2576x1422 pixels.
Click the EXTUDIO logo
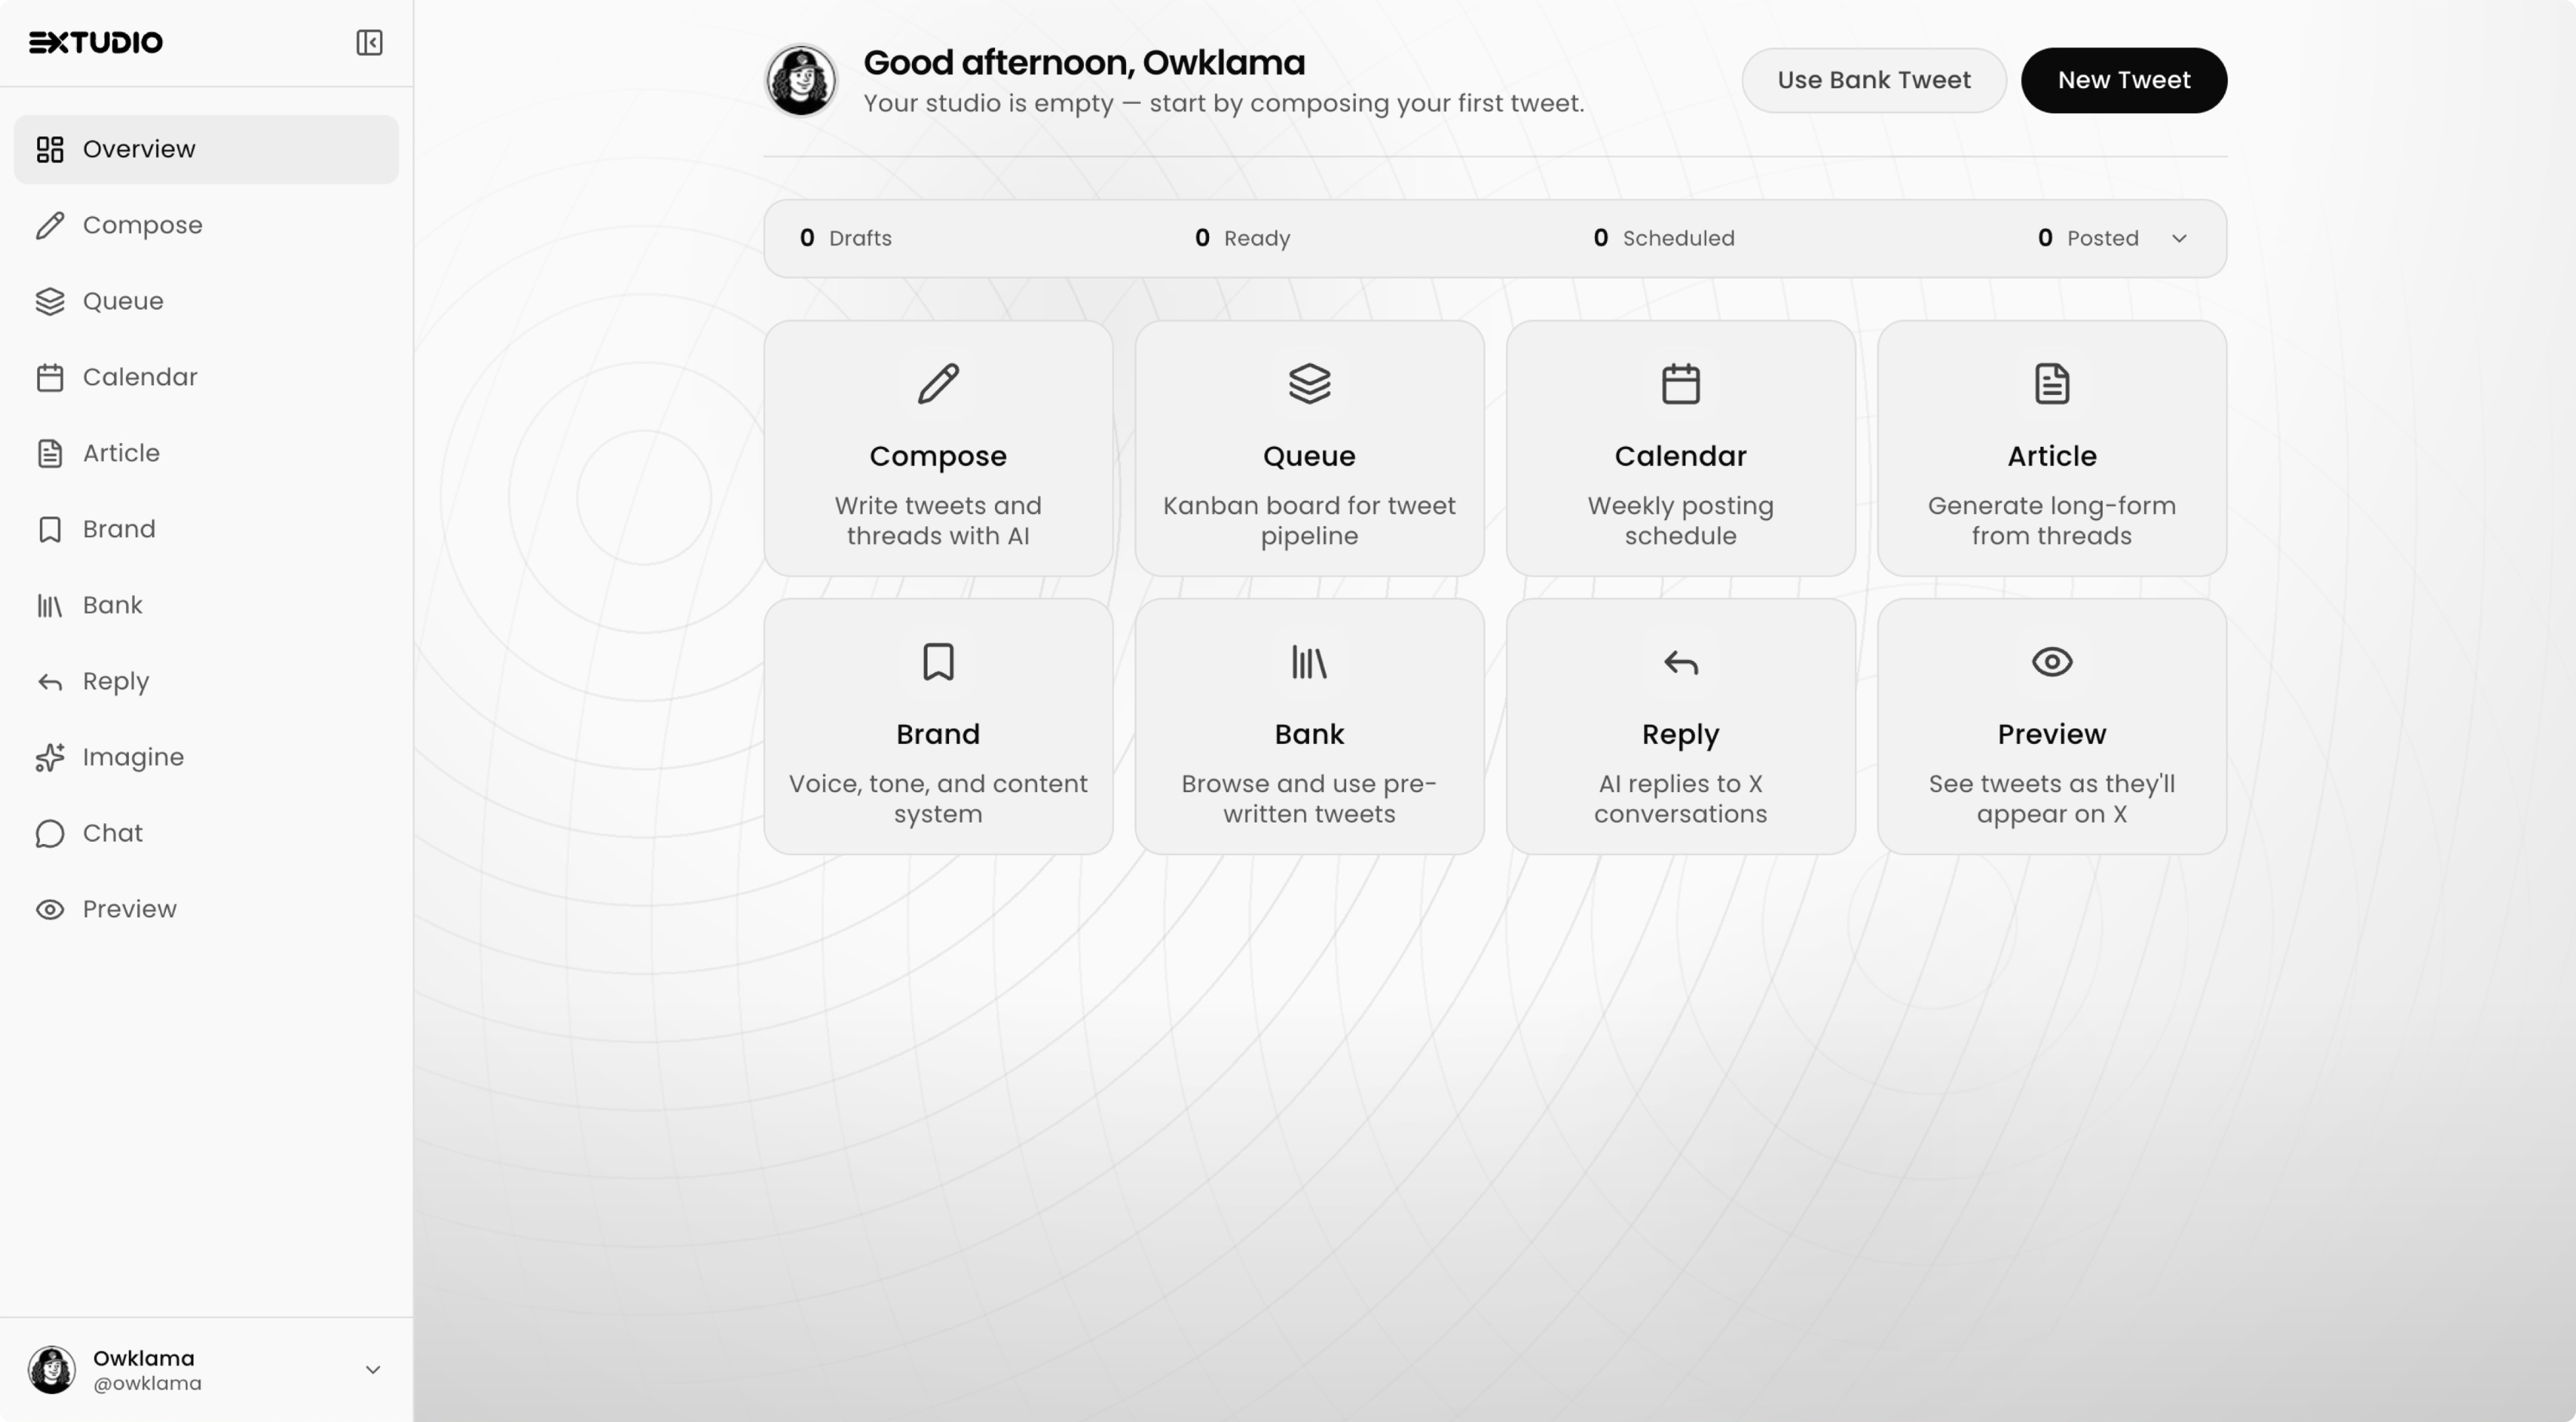[x=95, y=42]
